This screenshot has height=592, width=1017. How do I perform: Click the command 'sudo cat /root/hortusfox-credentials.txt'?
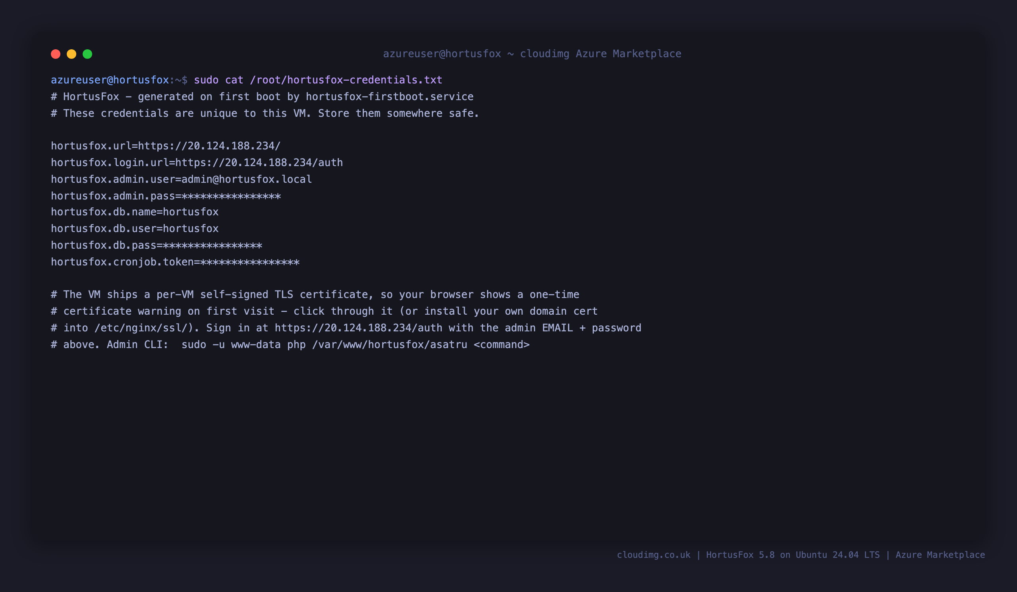[x=318, y=80]
